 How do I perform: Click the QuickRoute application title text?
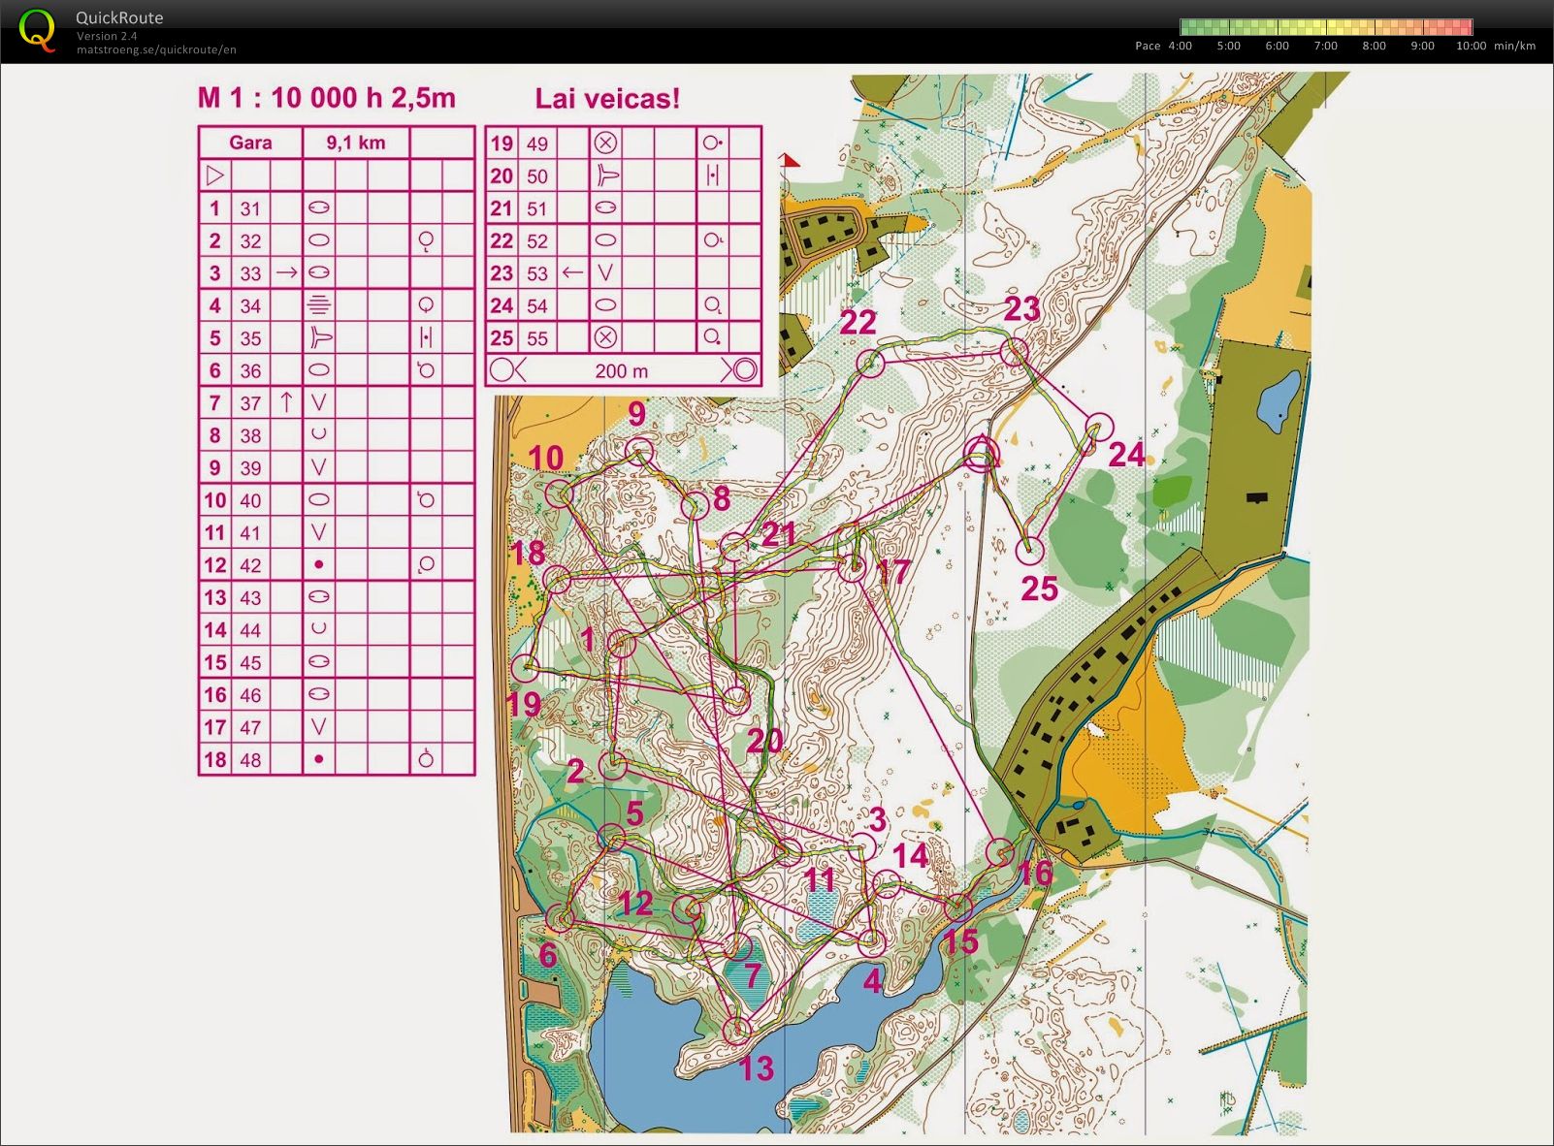[x=119, y=17]
